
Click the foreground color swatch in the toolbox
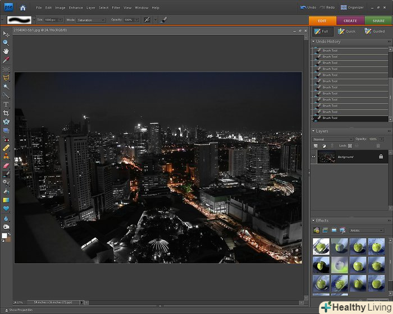(x=4, y=235)
